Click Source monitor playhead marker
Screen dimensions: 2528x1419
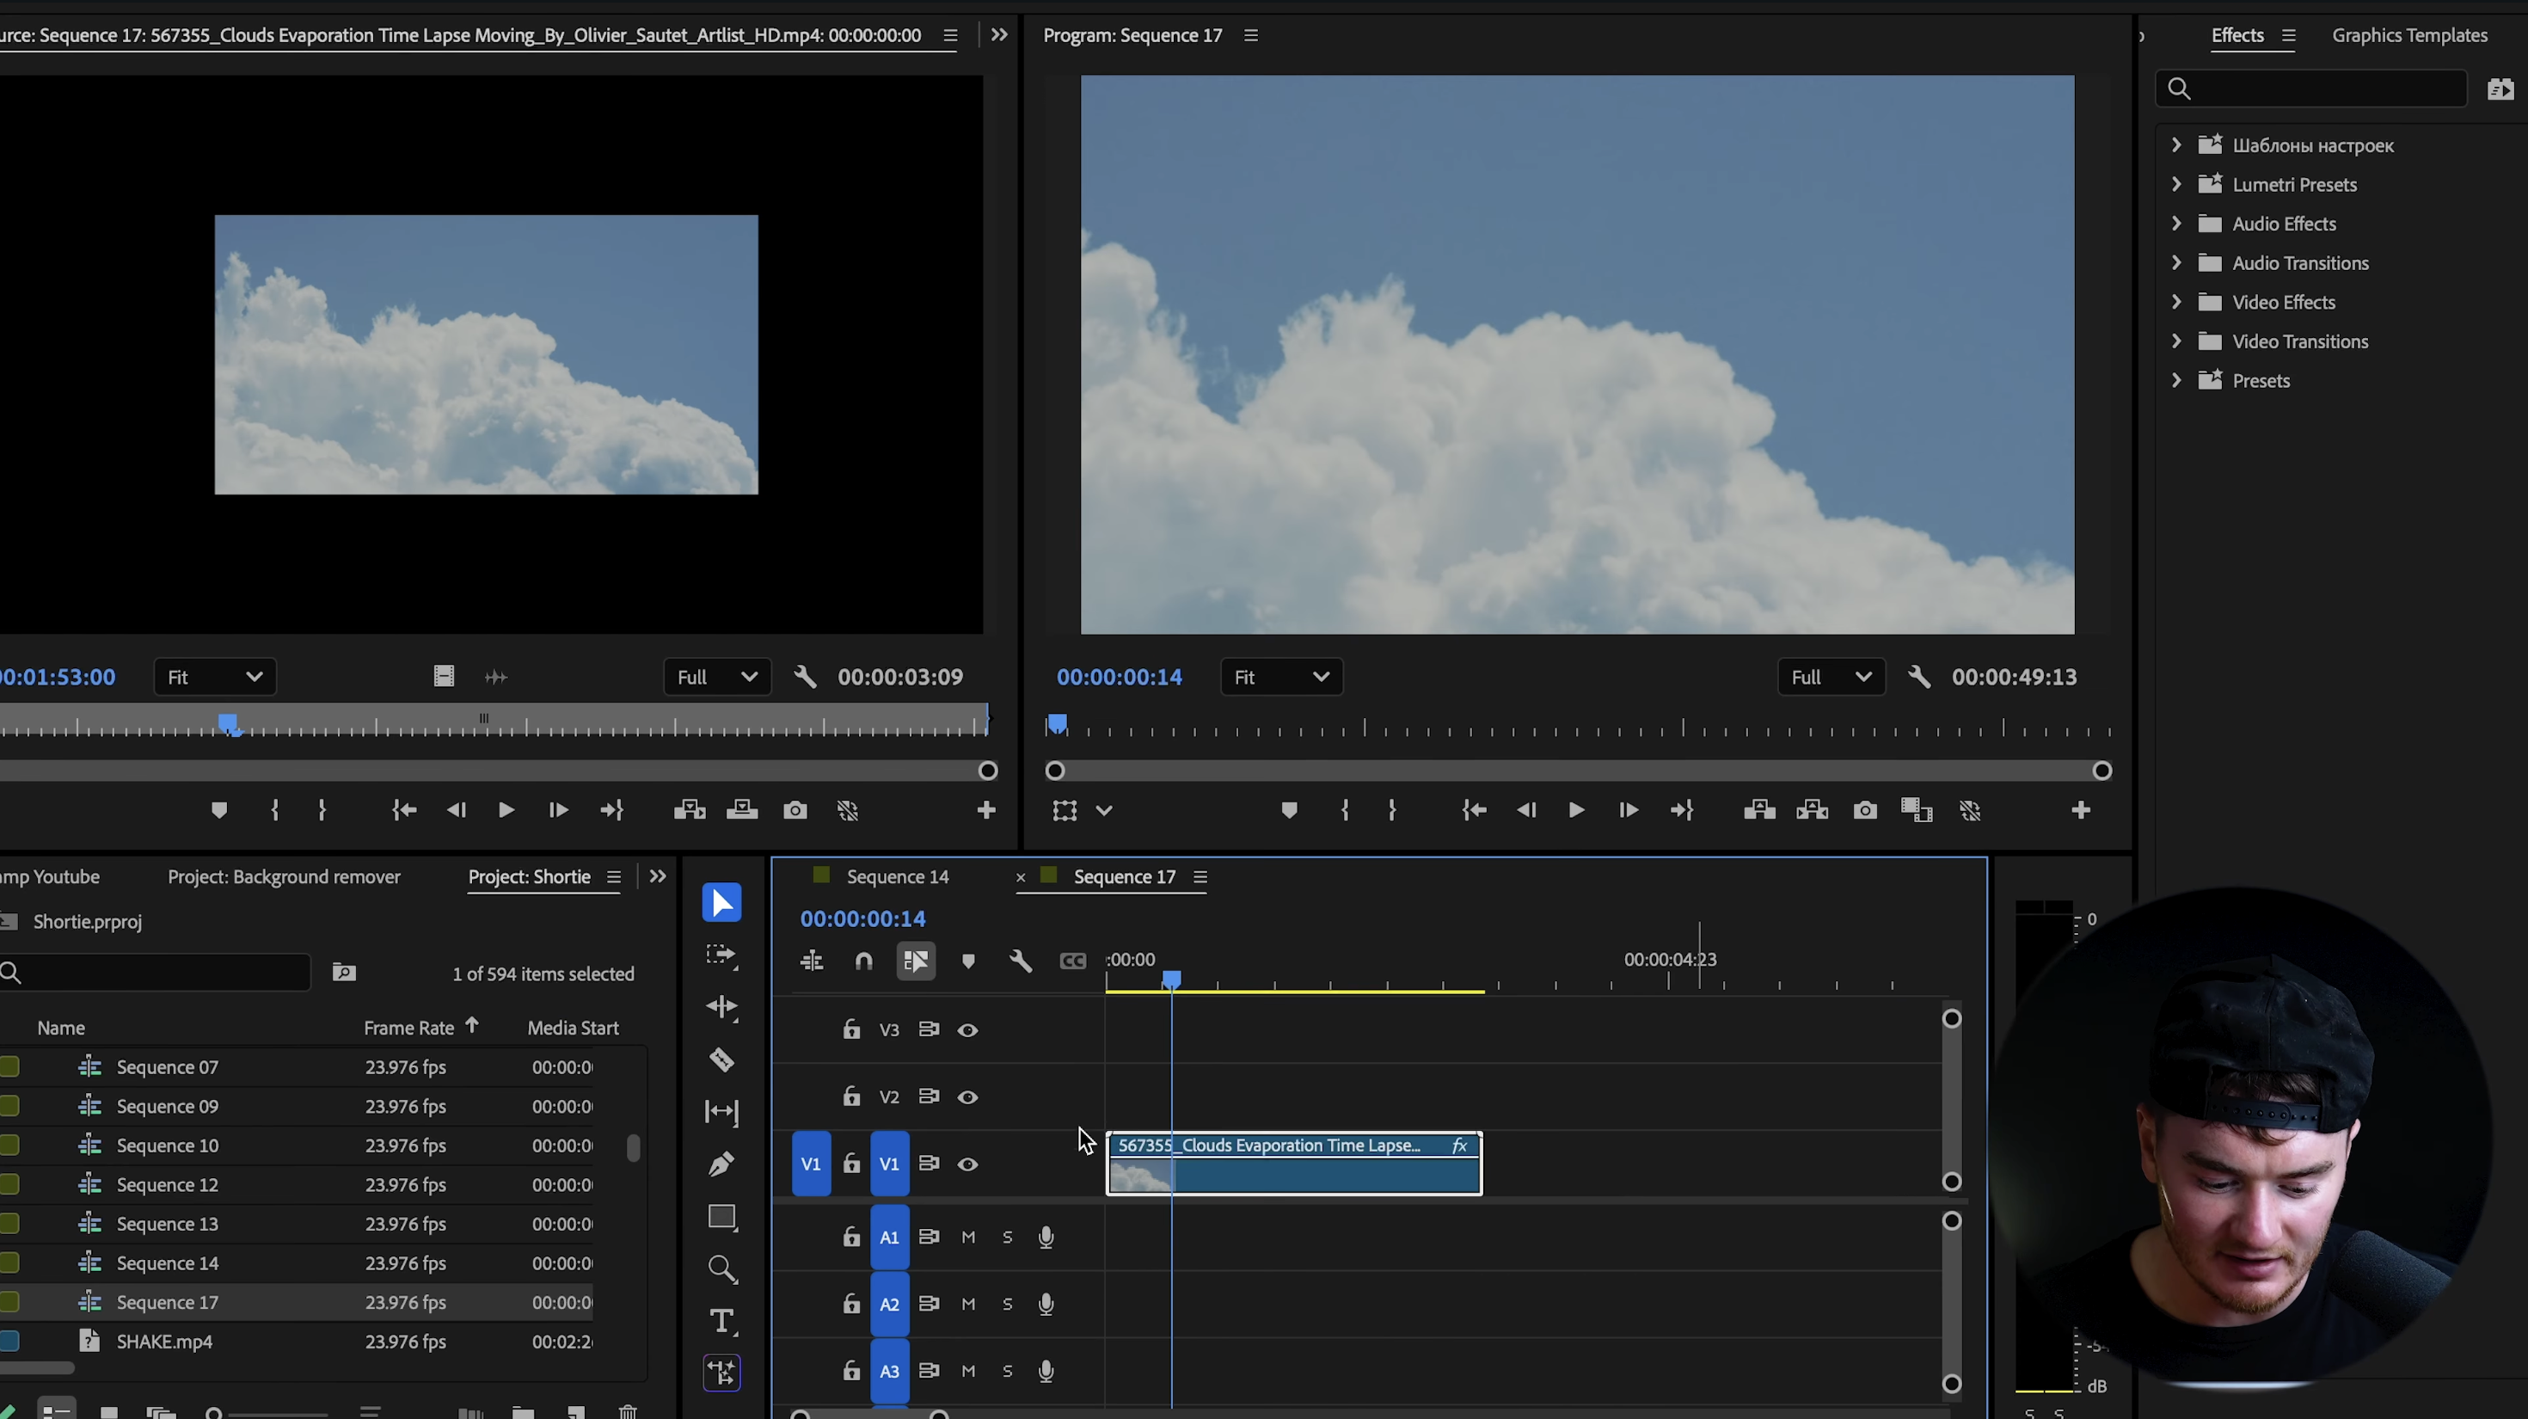(x=228, y=724)
